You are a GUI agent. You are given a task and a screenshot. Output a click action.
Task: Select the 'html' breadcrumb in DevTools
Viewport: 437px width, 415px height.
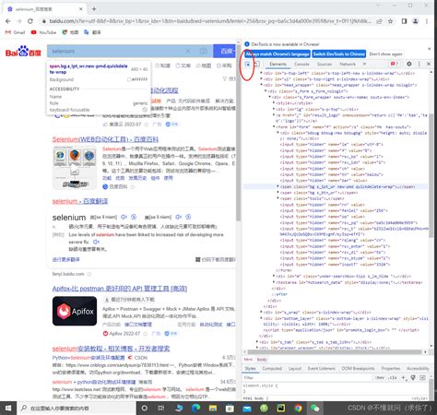[x=248, y=360]
